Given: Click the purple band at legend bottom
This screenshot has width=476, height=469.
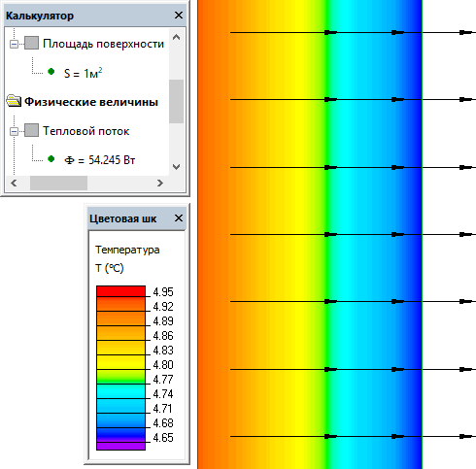Looking at the screenshot, I should pyautogui.click(x=120, y=446).
